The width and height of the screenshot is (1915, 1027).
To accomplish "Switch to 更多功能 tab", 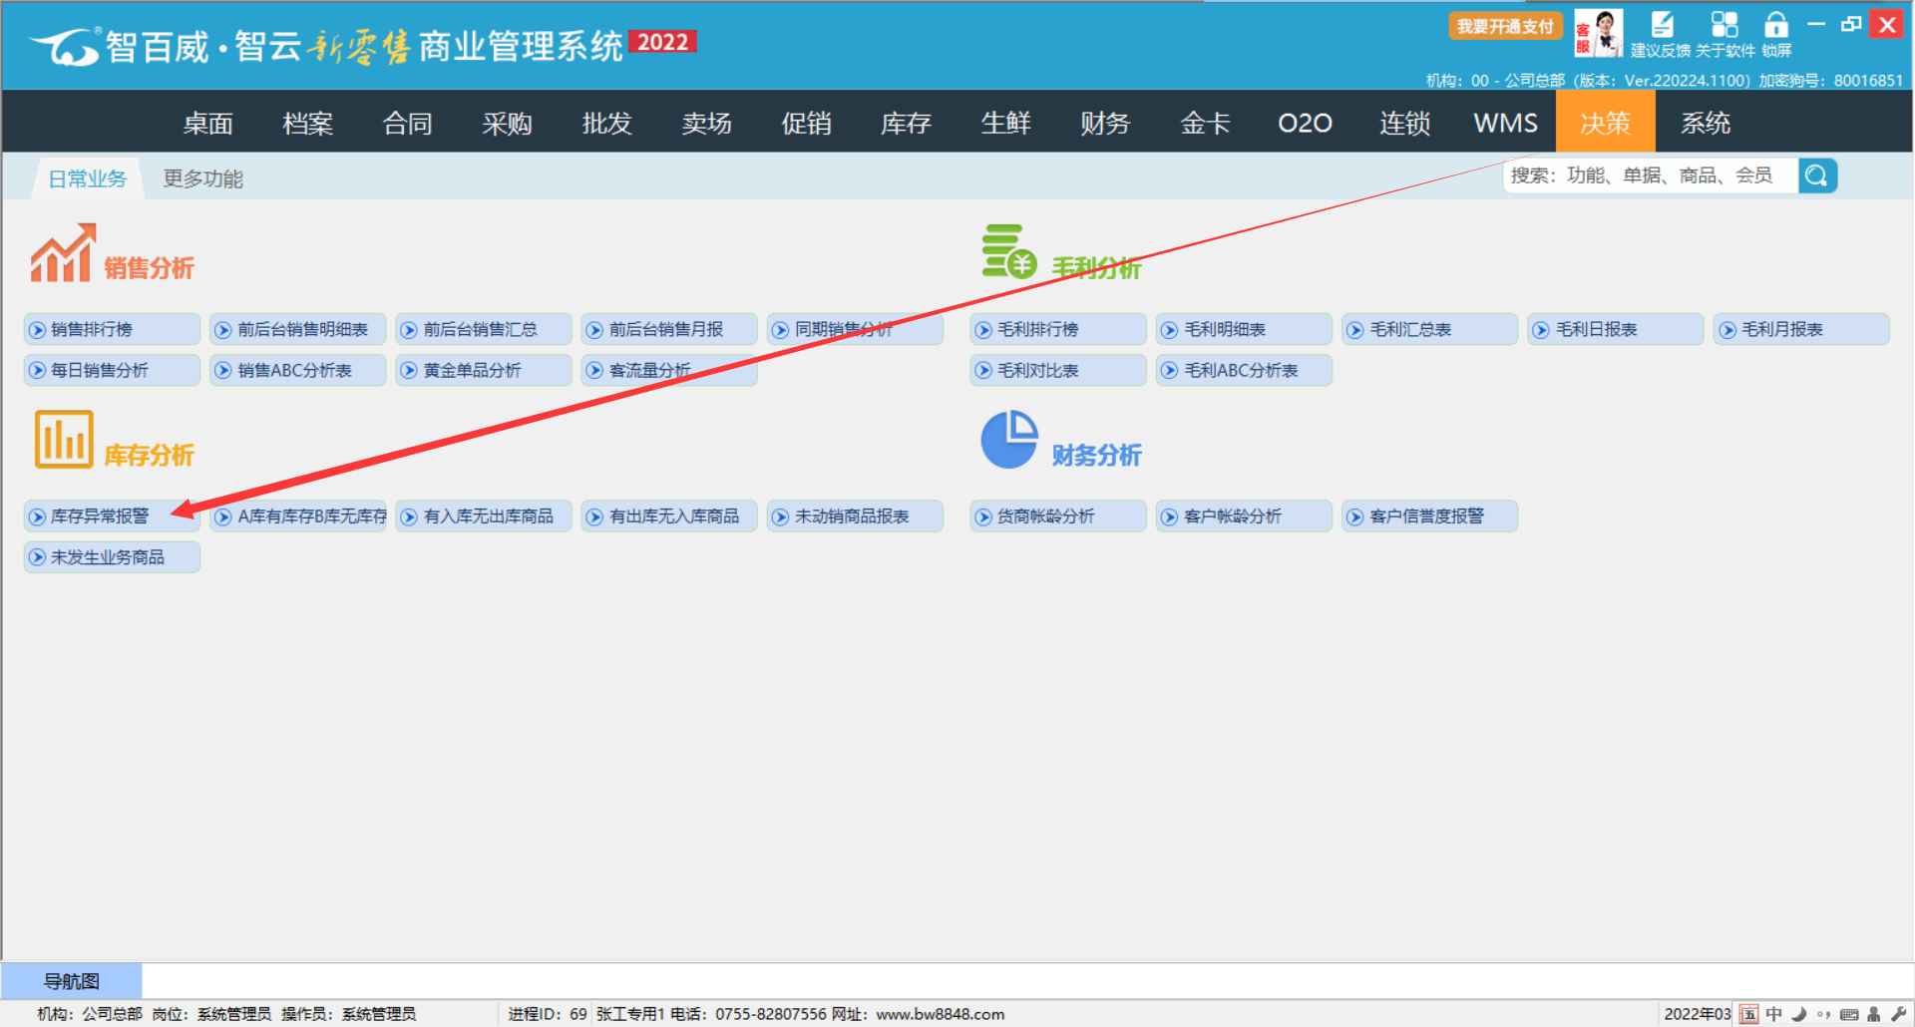I will (203, 178).
